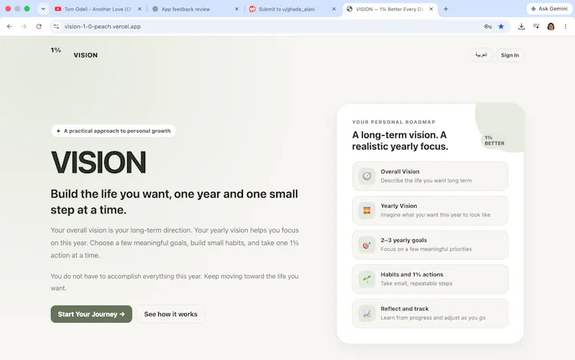Open site information icon in address bar

pyautogui.click(x=56, y=27)
